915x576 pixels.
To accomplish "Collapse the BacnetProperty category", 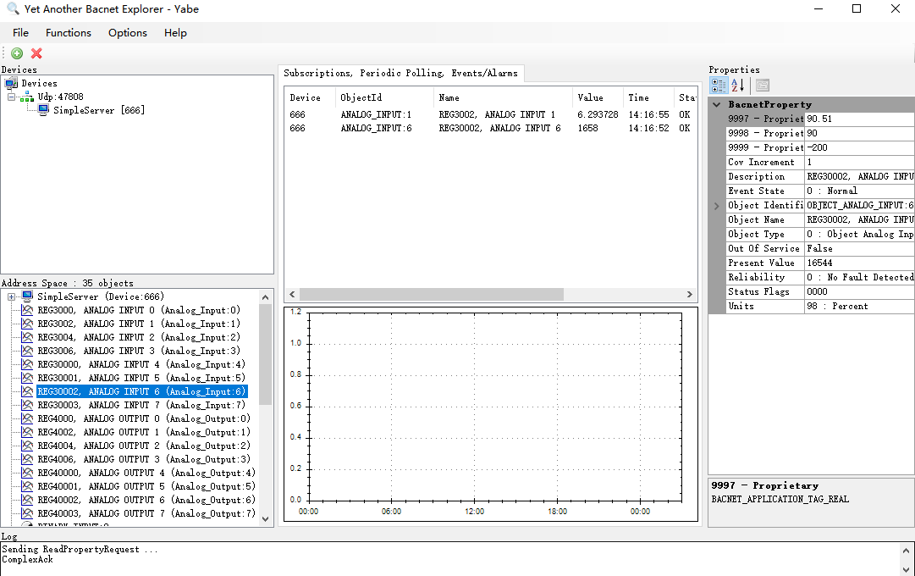I will (x=717, y=104).
